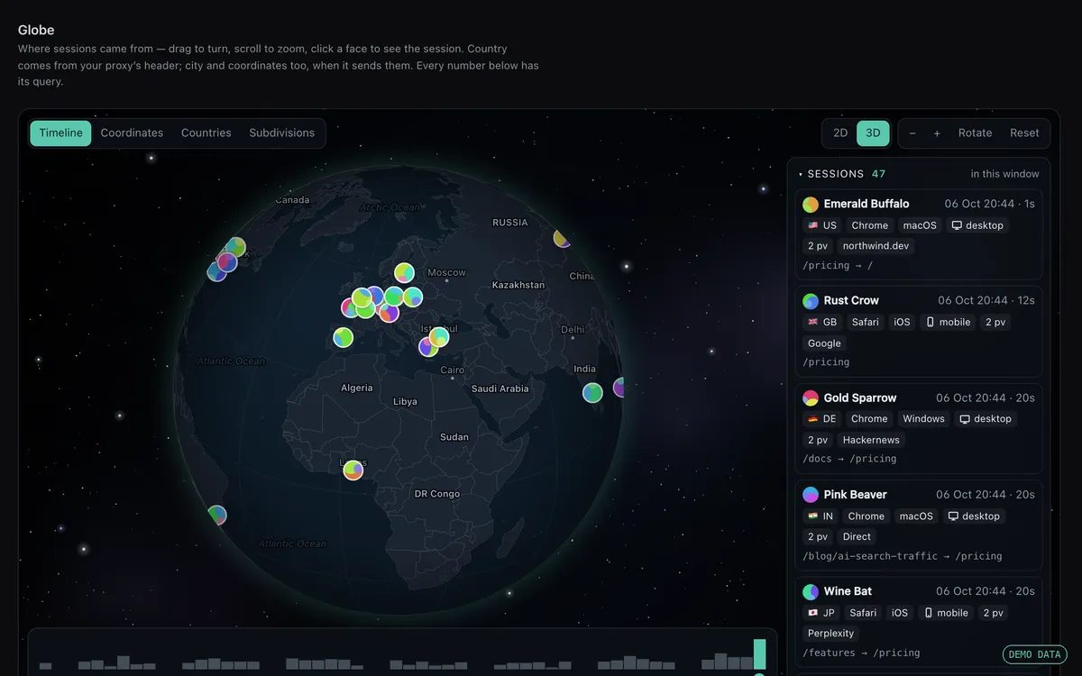Screen dimensions: 1082x676
Task: Click desktop device tag on Pink Beaver
Action: click(x=974, y=516)
